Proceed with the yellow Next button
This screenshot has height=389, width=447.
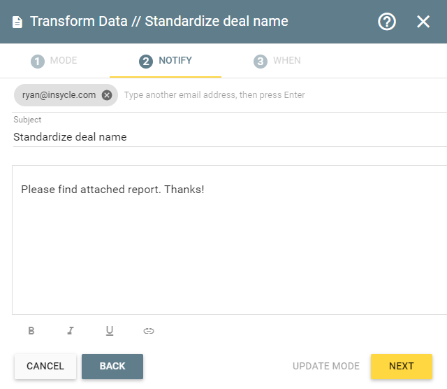[402, 366]
